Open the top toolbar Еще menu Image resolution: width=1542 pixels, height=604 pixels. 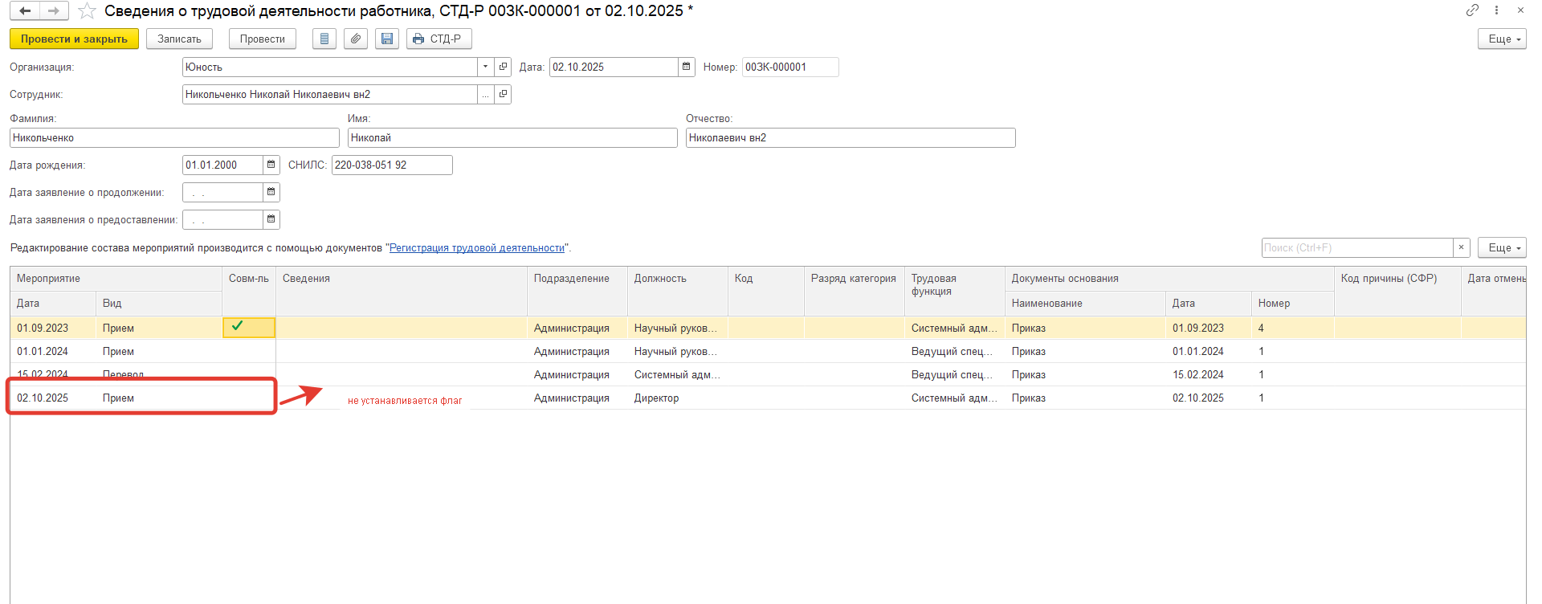1501,39
